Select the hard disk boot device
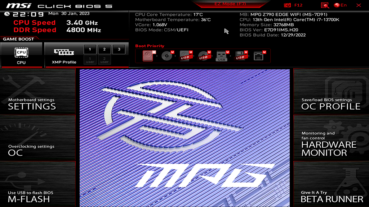This screenshot has height=207, width=369. 149,56
